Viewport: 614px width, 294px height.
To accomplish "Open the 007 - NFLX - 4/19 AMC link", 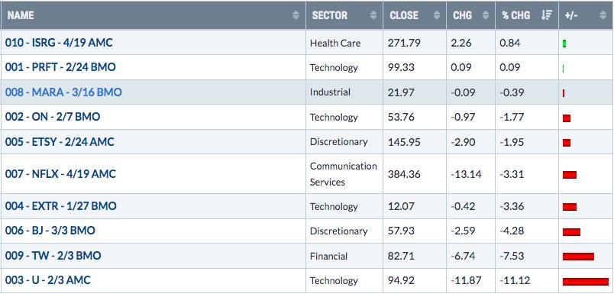I will (60, 174).
